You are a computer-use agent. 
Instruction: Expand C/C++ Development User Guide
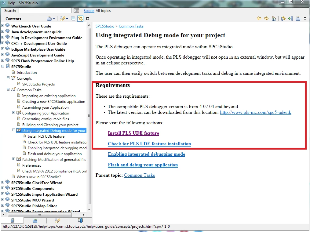tap(2, 43)
